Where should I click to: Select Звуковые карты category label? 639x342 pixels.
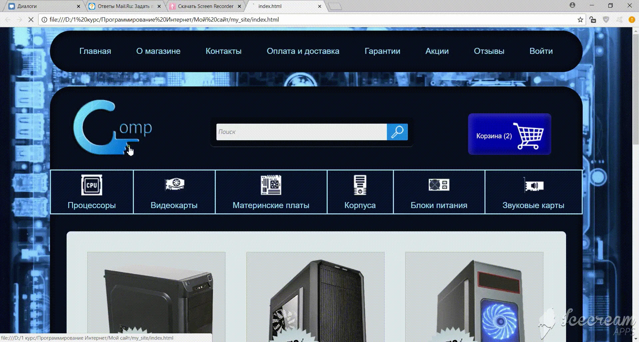(533, 205)
